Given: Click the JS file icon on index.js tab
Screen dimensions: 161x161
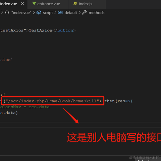Looking at the screenshot, I should [75, 4].
